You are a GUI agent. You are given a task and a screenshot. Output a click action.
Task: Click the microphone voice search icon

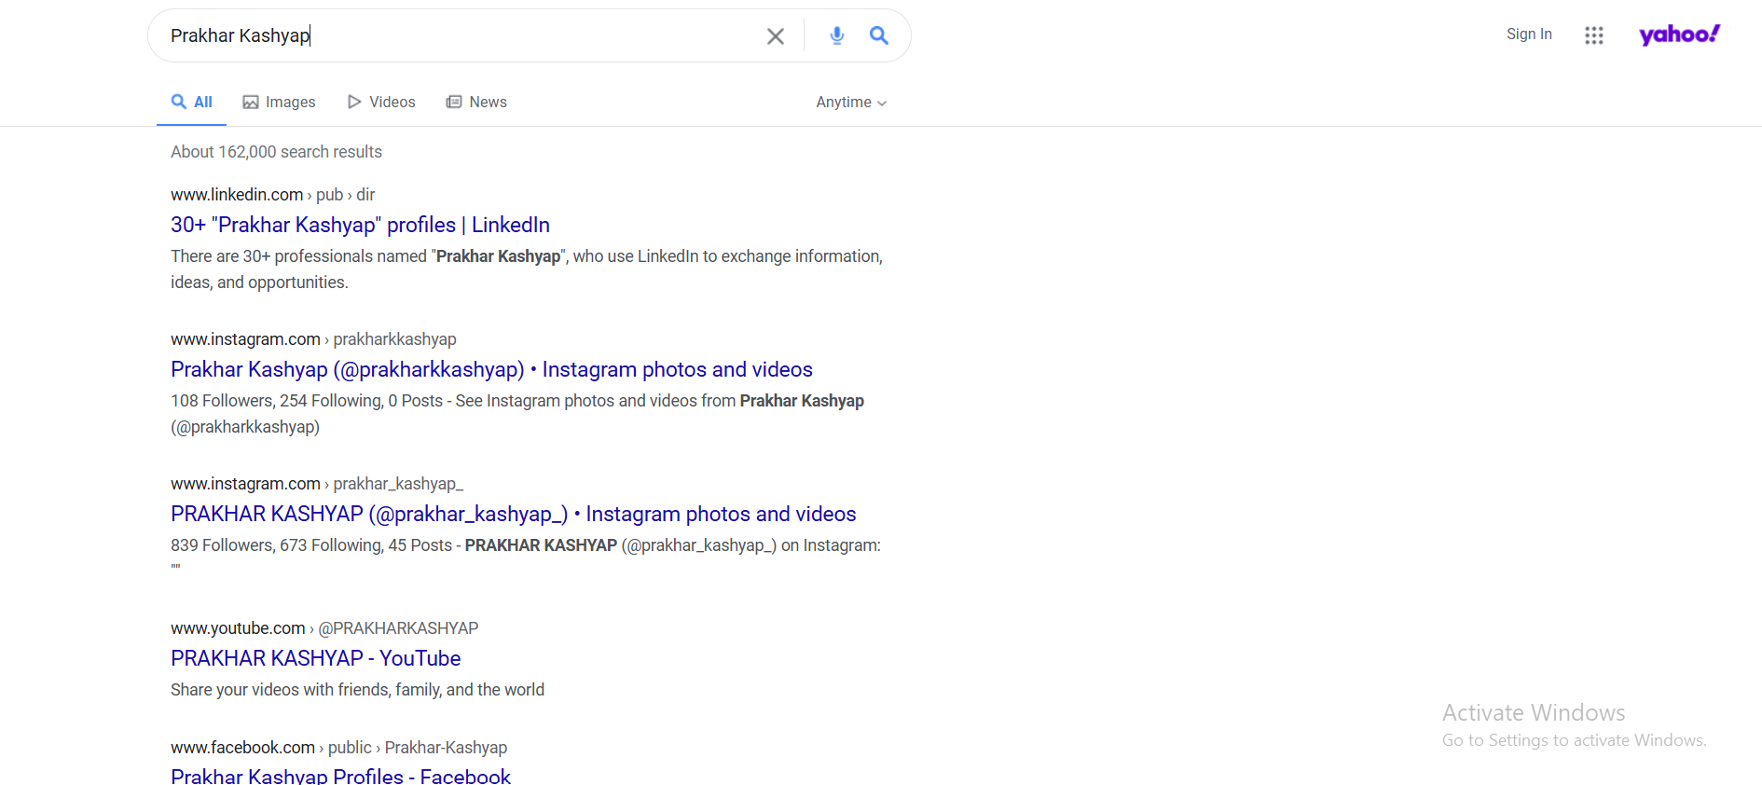(x=836, y=35)
